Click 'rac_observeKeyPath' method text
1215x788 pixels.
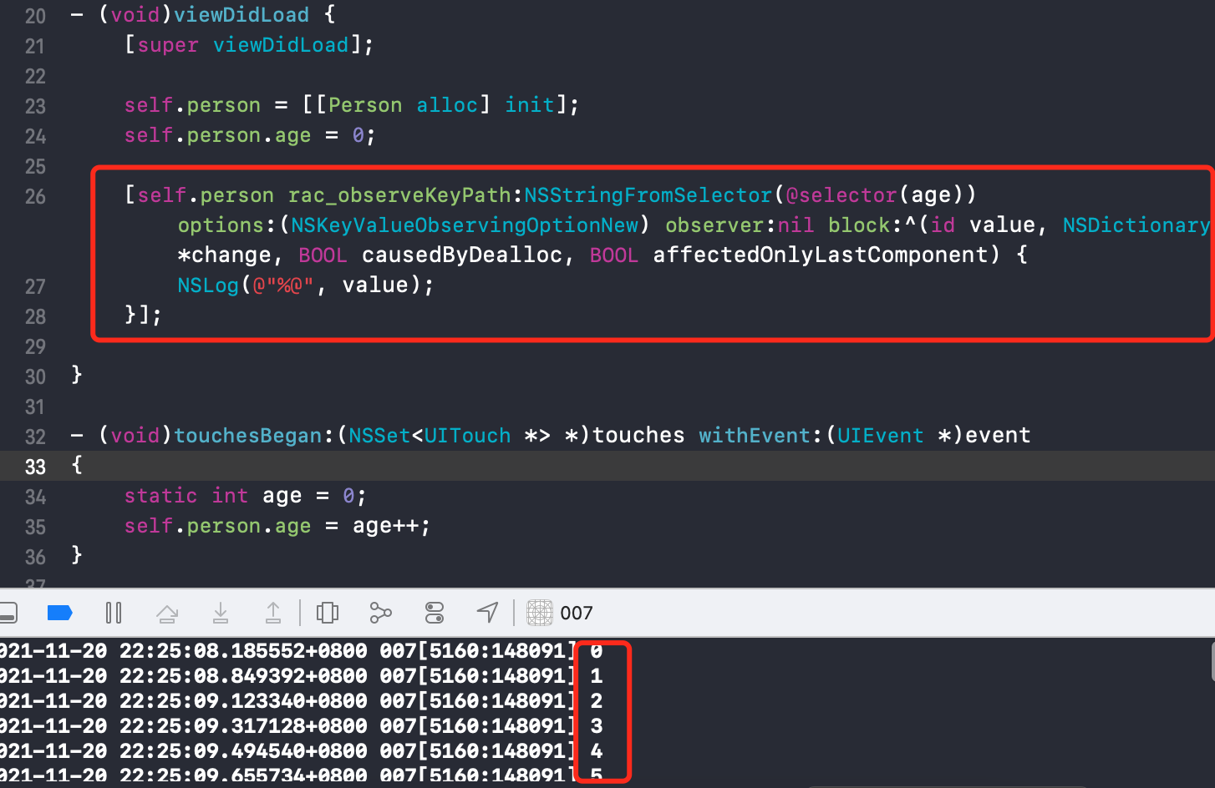click(x=399, y=195)
